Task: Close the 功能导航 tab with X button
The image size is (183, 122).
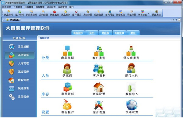Action: tap(179, 20)
